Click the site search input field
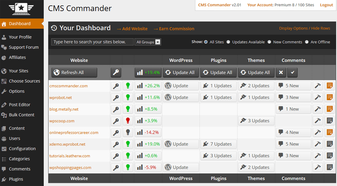This screenshot has width=337, height=186. (x=92, y=42)
